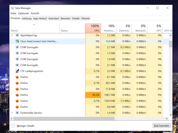Click the GPU-M column header
Screen dimensions: 178x133
point(167,28)
